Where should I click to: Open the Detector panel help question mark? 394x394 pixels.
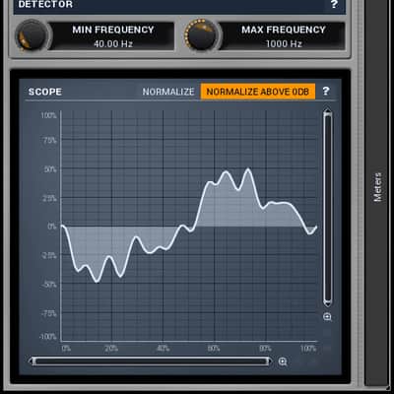(x=334, y=4)
